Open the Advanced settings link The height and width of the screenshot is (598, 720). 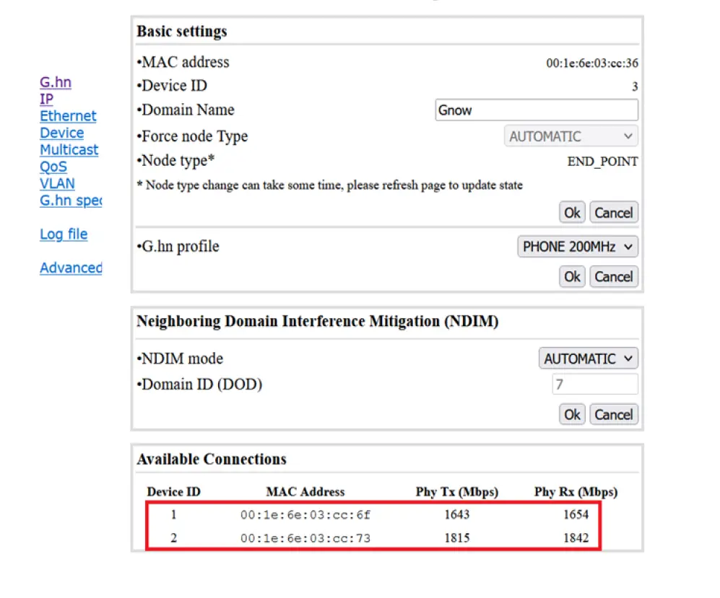[x=71, y=268]
